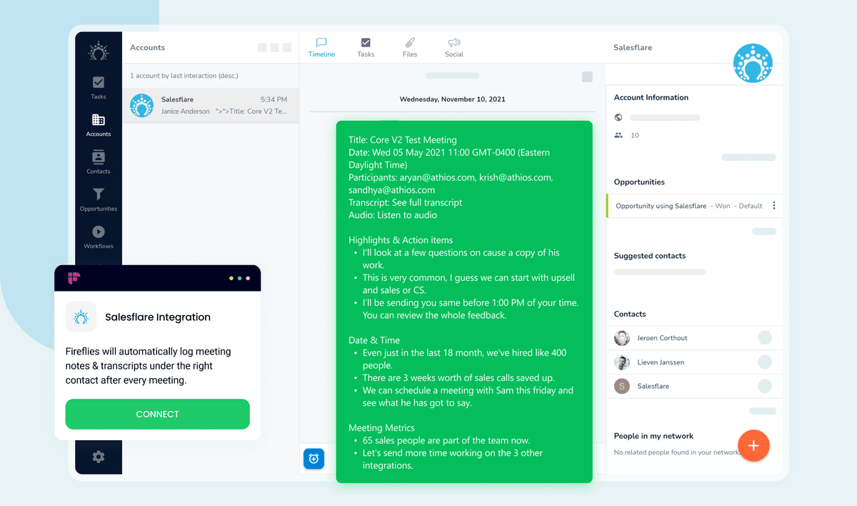The width and height of the screenshot is (857, 506).
Task: Click small square icon above timeline
Action: pos(587,76)
